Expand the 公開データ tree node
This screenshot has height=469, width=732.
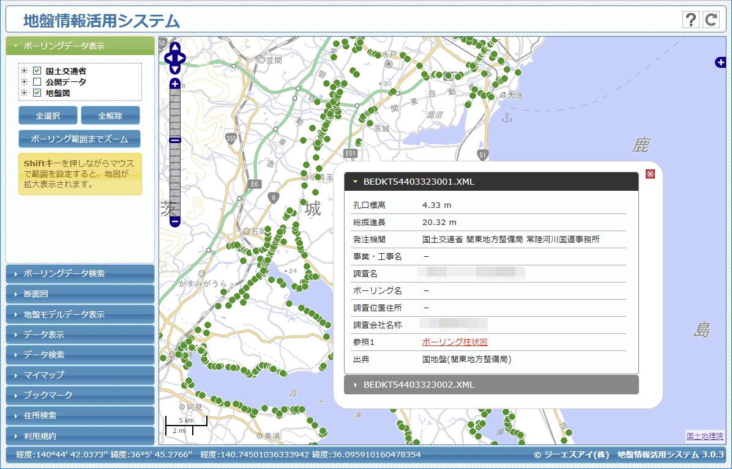[x=24, y=81]
